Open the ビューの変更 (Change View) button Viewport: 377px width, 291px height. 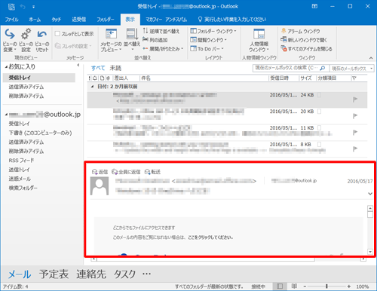[x=10, y=40]
